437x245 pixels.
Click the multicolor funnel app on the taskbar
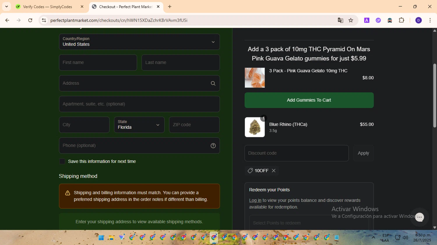click(x=122, y=238)
